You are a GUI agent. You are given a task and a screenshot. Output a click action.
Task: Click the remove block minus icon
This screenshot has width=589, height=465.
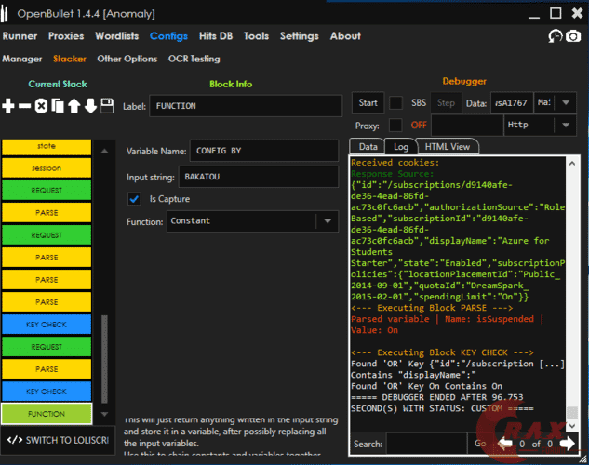[25, 106]
